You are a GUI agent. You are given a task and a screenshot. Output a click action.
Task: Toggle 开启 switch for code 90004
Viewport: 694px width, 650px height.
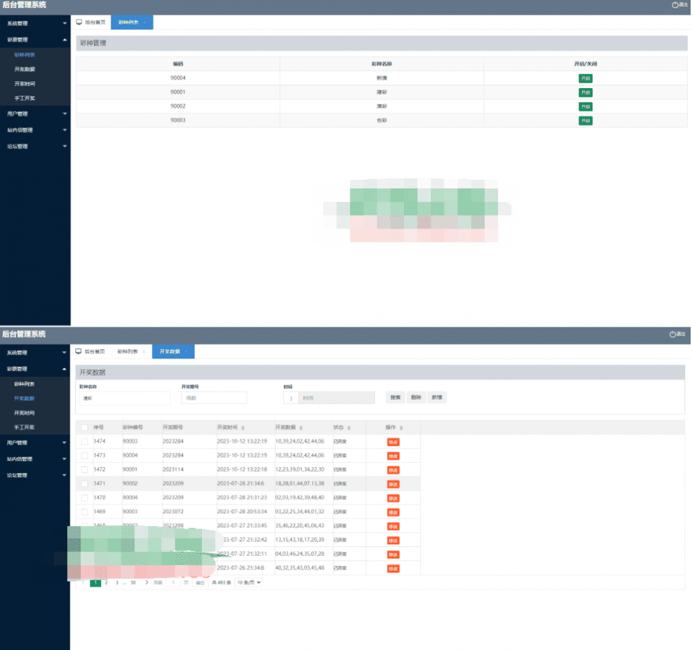click(586, 79)
